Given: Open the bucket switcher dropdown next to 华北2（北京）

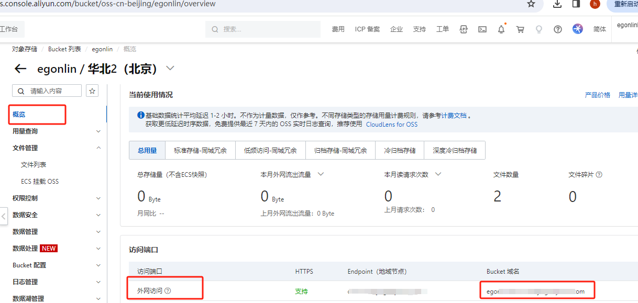Looking at the screenshot, I should pyautogui.click(x=170, y=68).
